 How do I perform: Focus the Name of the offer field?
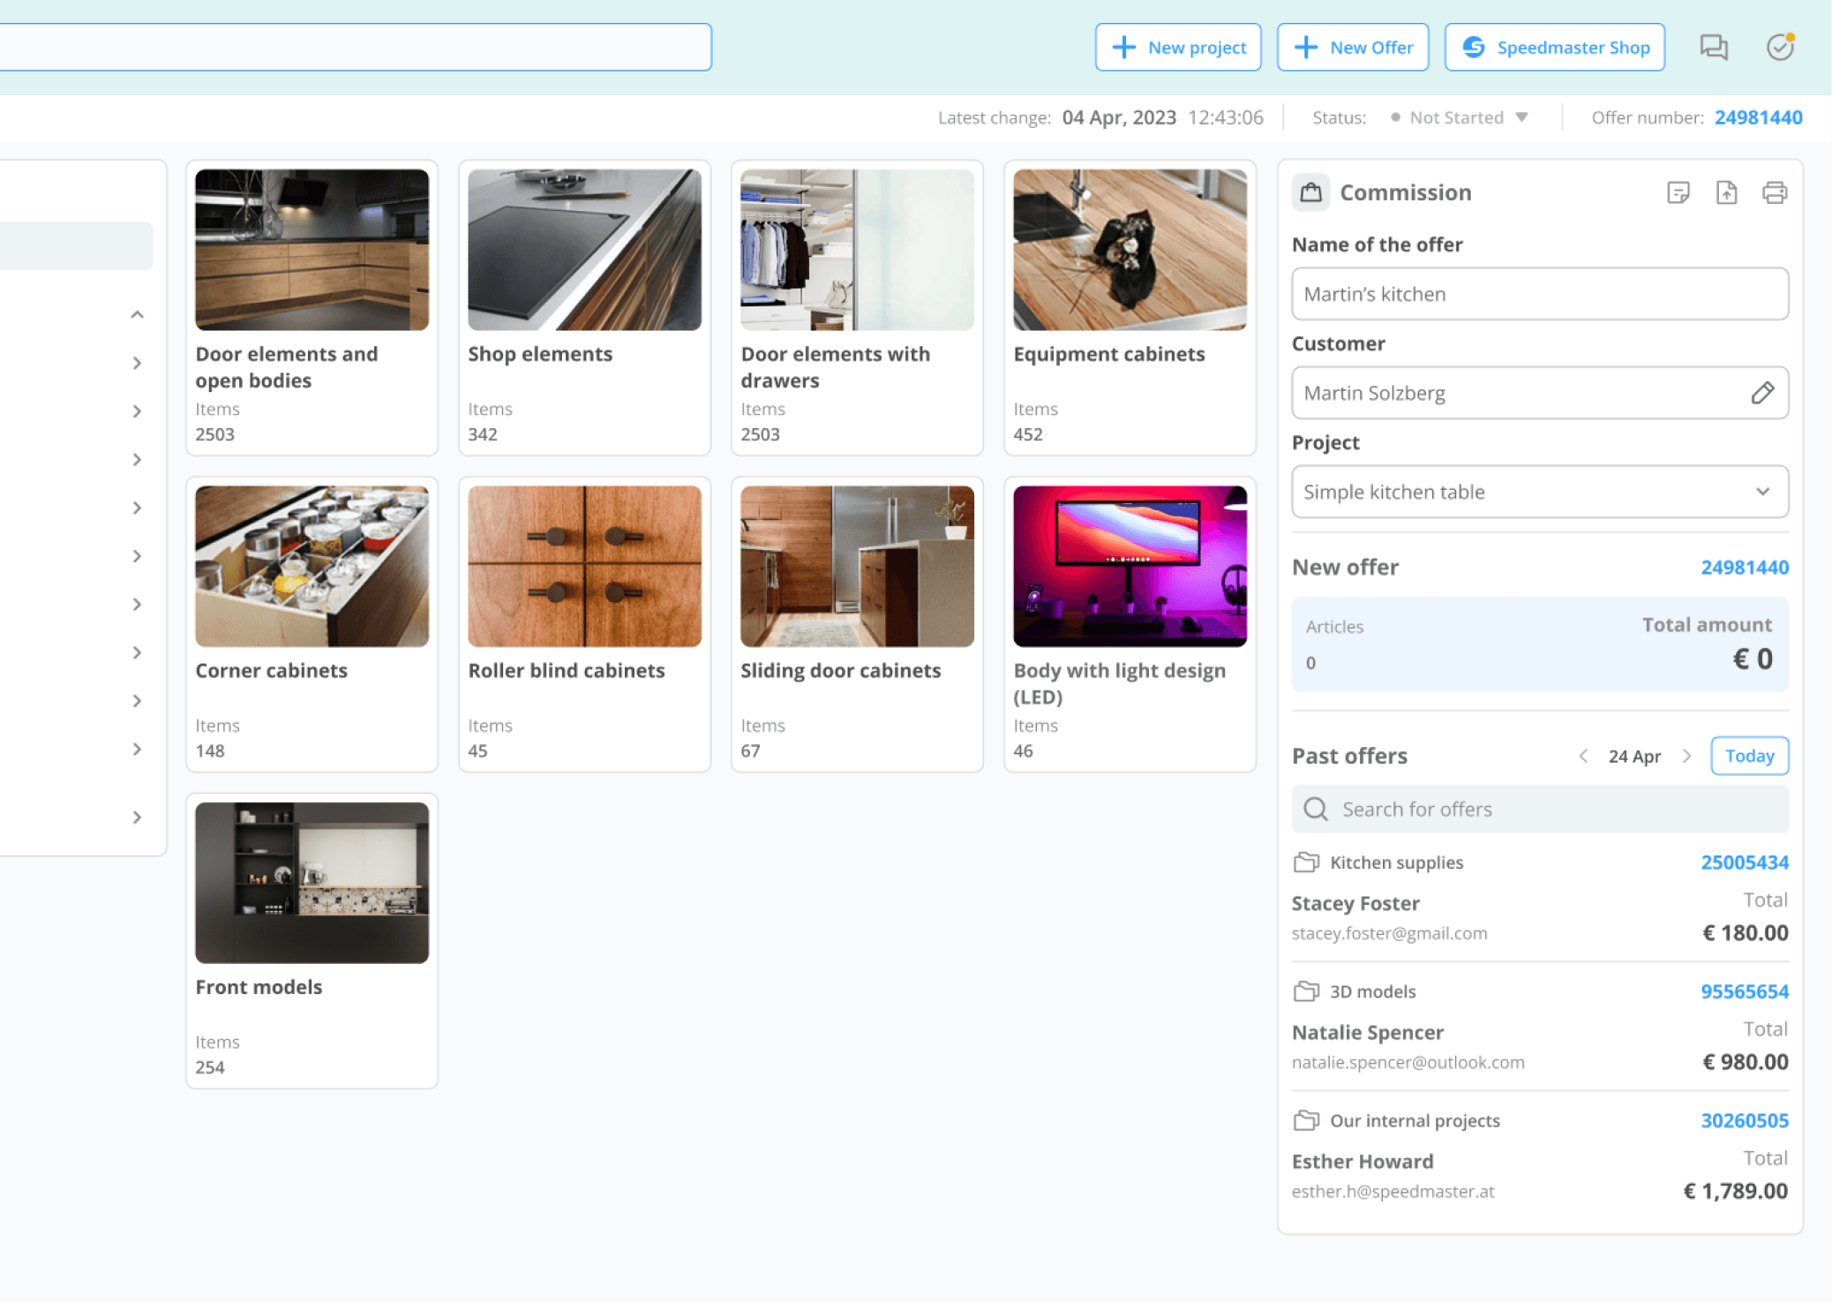click(x=1540, y=294)
